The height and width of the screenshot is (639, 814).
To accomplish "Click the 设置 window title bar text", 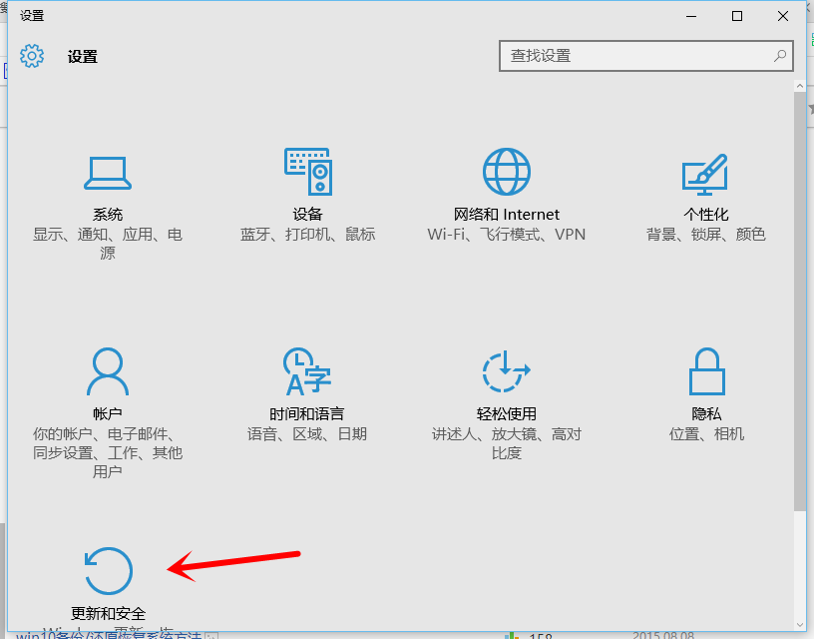I will point(31,15).
